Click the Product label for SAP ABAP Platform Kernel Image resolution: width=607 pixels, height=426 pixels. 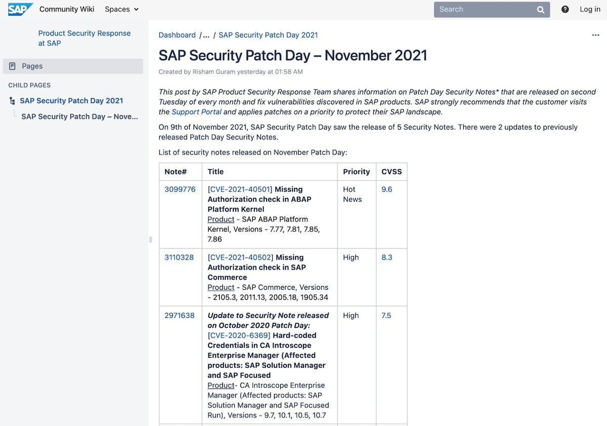(221, 219)
